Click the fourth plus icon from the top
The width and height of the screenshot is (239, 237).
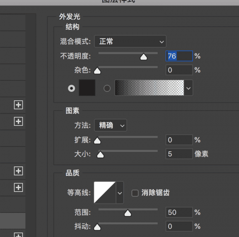point(18,187)
